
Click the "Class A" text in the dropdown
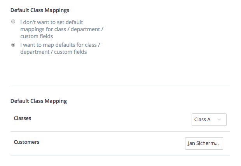coord(202,120)
